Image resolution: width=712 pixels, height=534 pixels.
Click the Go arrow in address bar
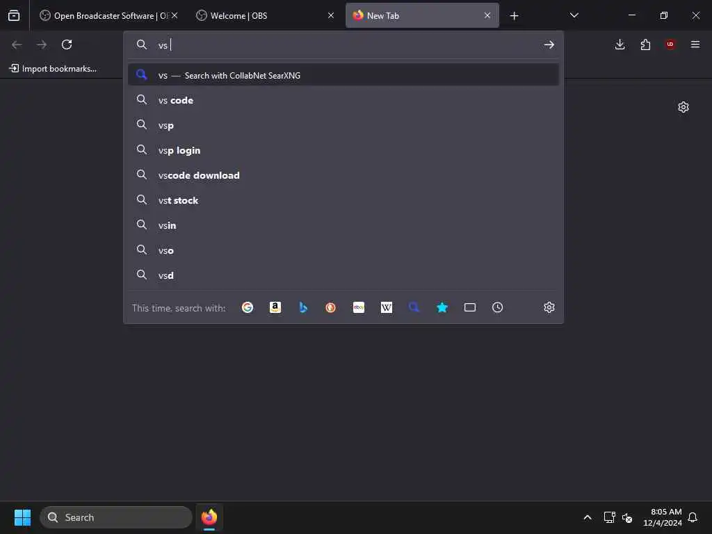[549, 44]
